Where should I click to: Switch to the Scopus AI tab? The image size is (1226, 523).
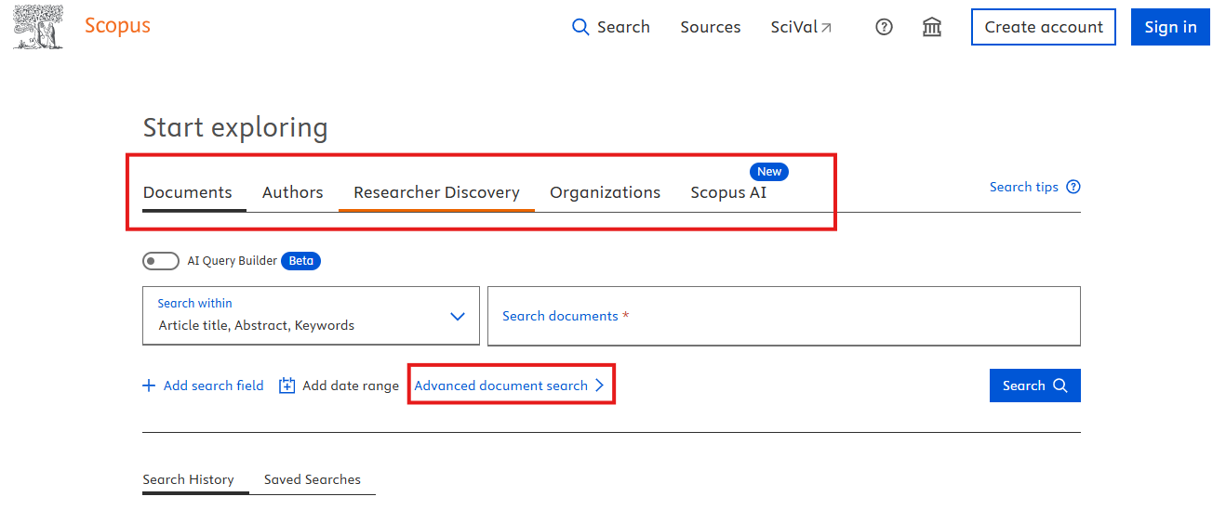tap(728, 192)
